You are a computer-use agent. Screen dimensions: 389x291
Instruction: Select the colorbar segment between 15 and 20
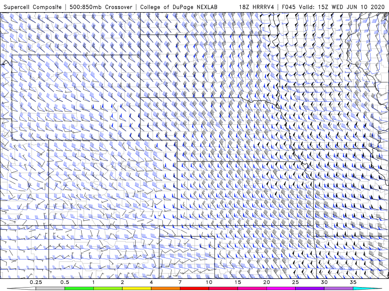[x=252, y=289]
